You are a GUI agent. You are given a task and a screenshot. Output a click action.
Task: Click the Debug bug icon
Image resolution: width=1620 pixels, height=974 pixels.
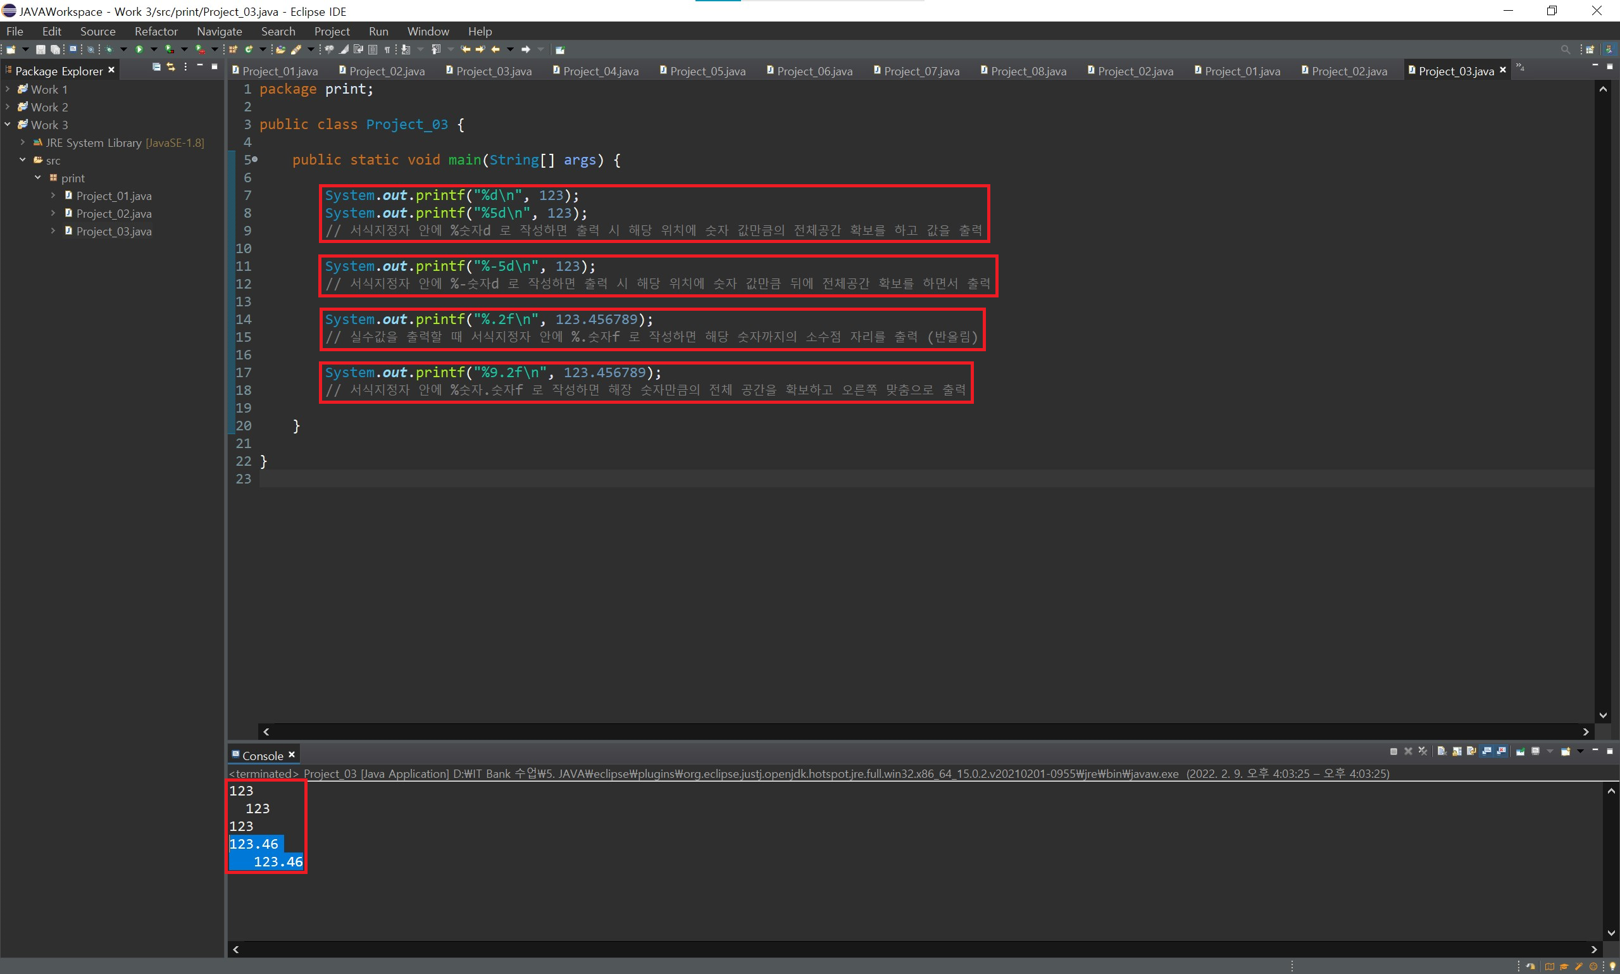(x=109, y=49)
